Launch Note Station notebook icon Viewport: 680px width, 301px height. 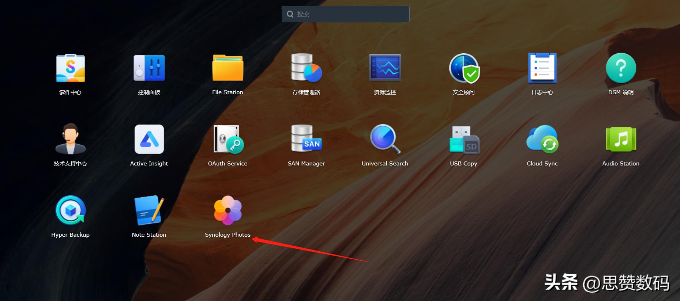(x=149, y=210)
